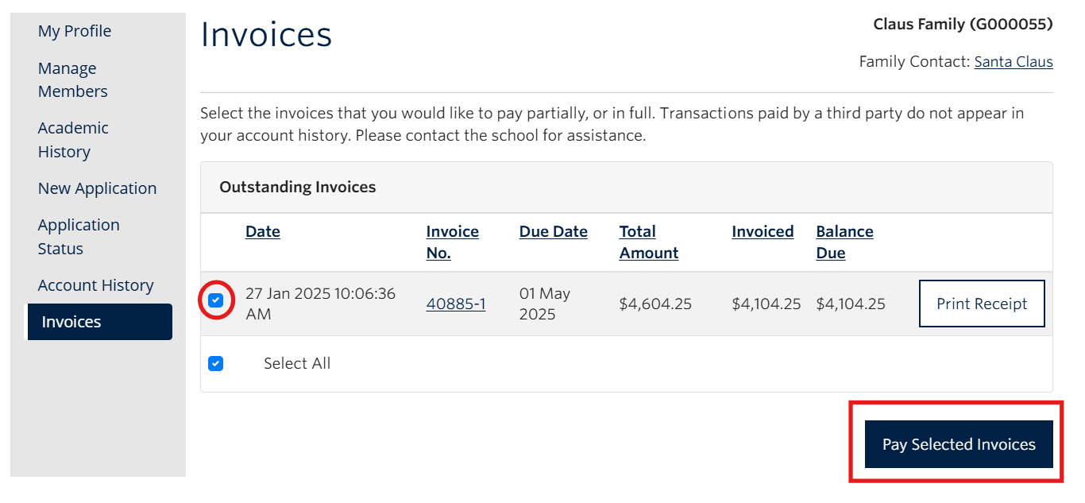Open Account History
This screenshot has width=1085, height=503.
click(x=95, y=284)
